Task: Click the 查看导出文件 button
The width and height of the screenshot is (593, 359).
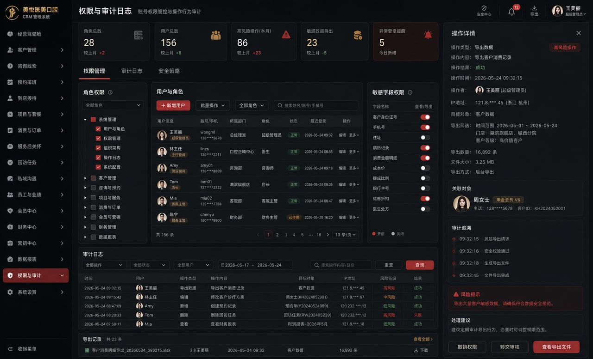Action: pos(556,347)
